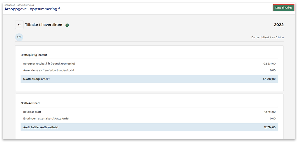Select the Endringer i utsatt skatt/skattefordel row
Screen dimensions: 298x142
tap(46, 119)
